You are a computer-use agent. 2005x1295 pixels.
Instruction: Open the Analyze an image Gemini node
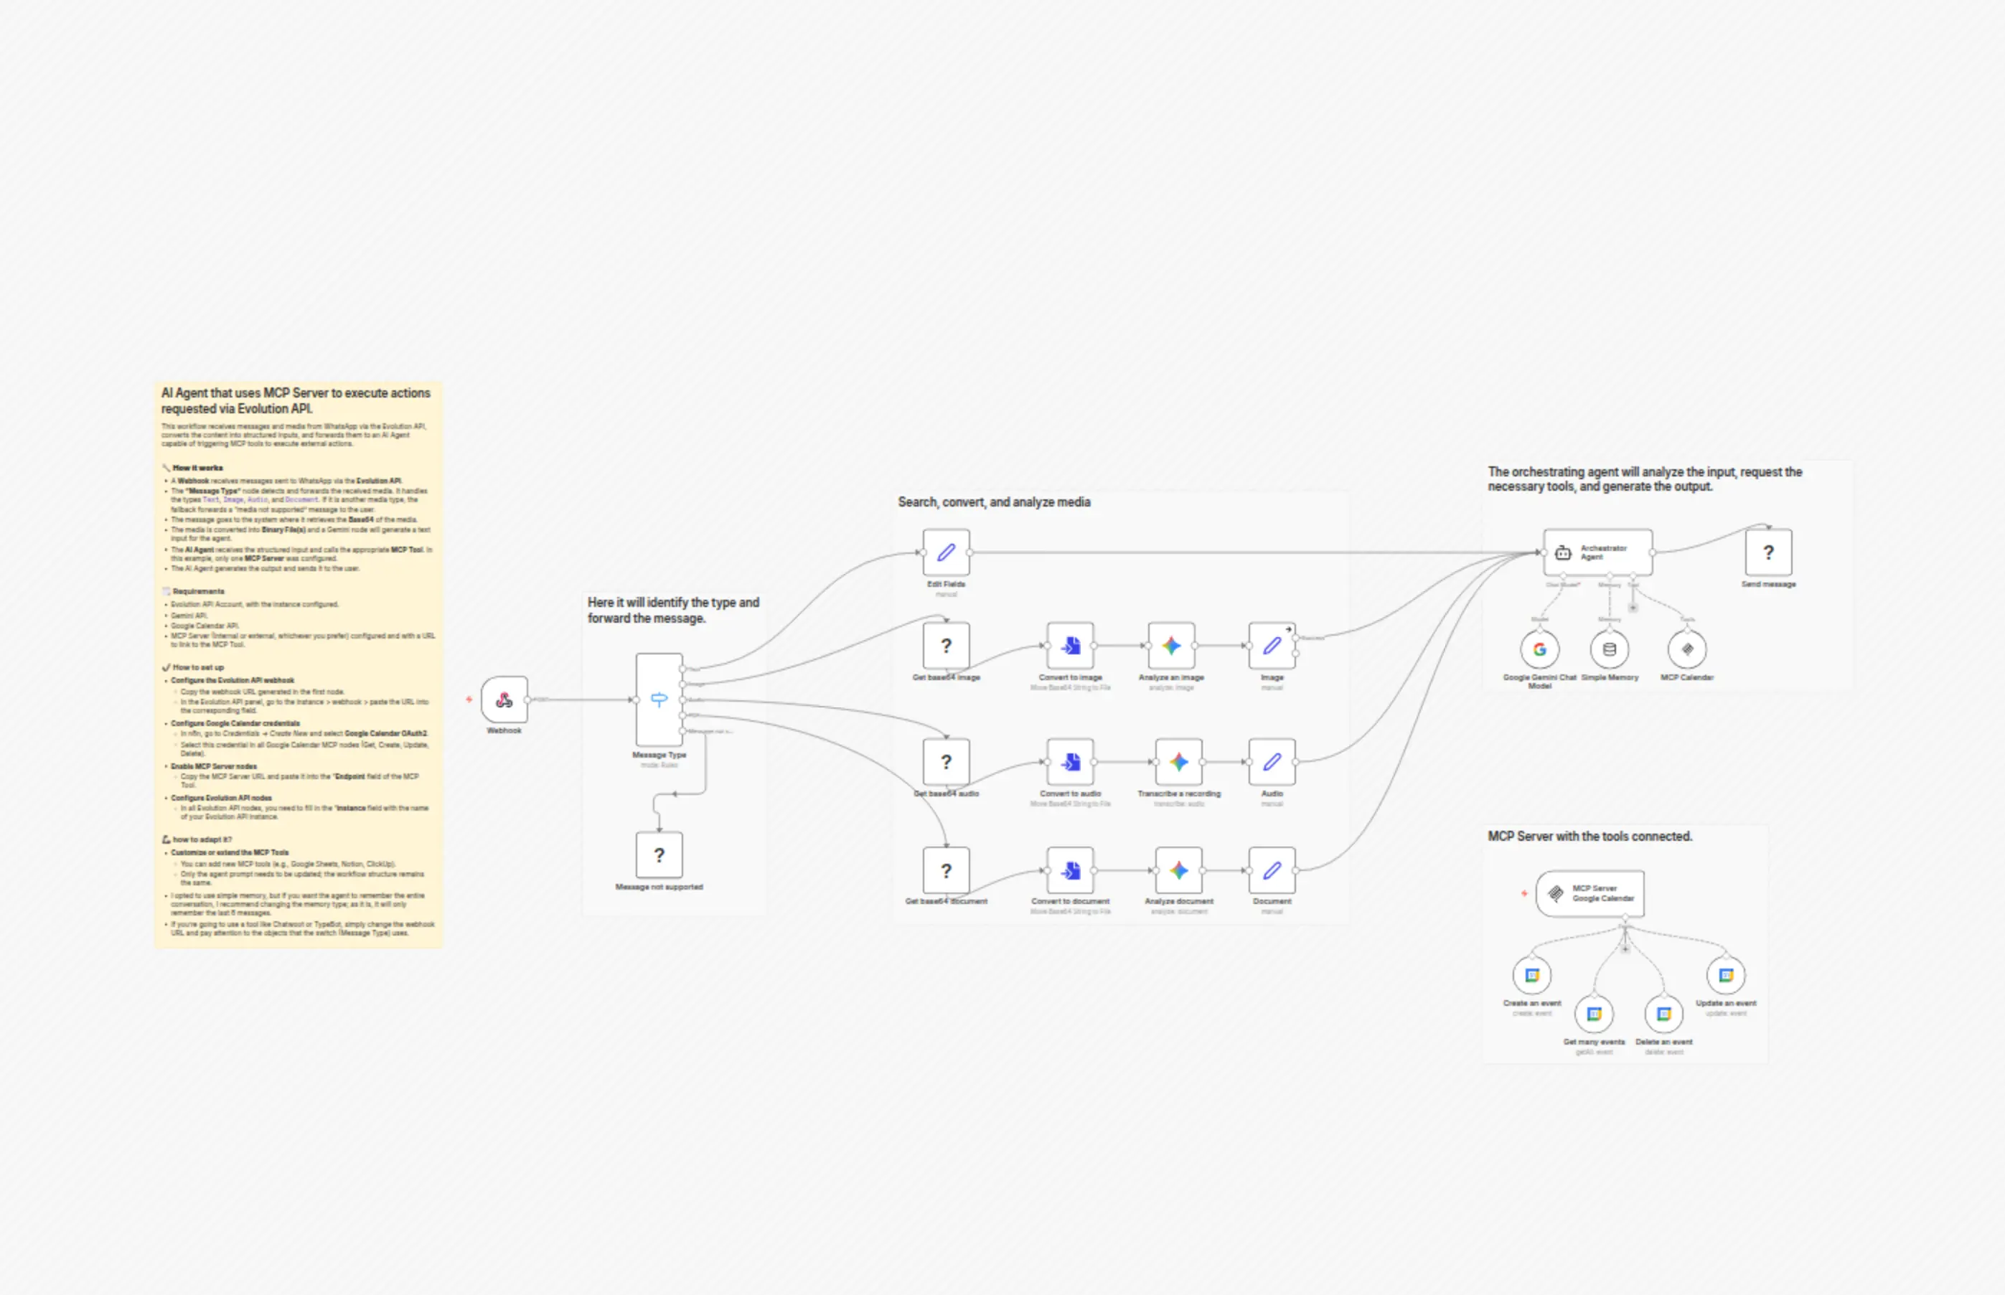click(x=1170, y=646)
